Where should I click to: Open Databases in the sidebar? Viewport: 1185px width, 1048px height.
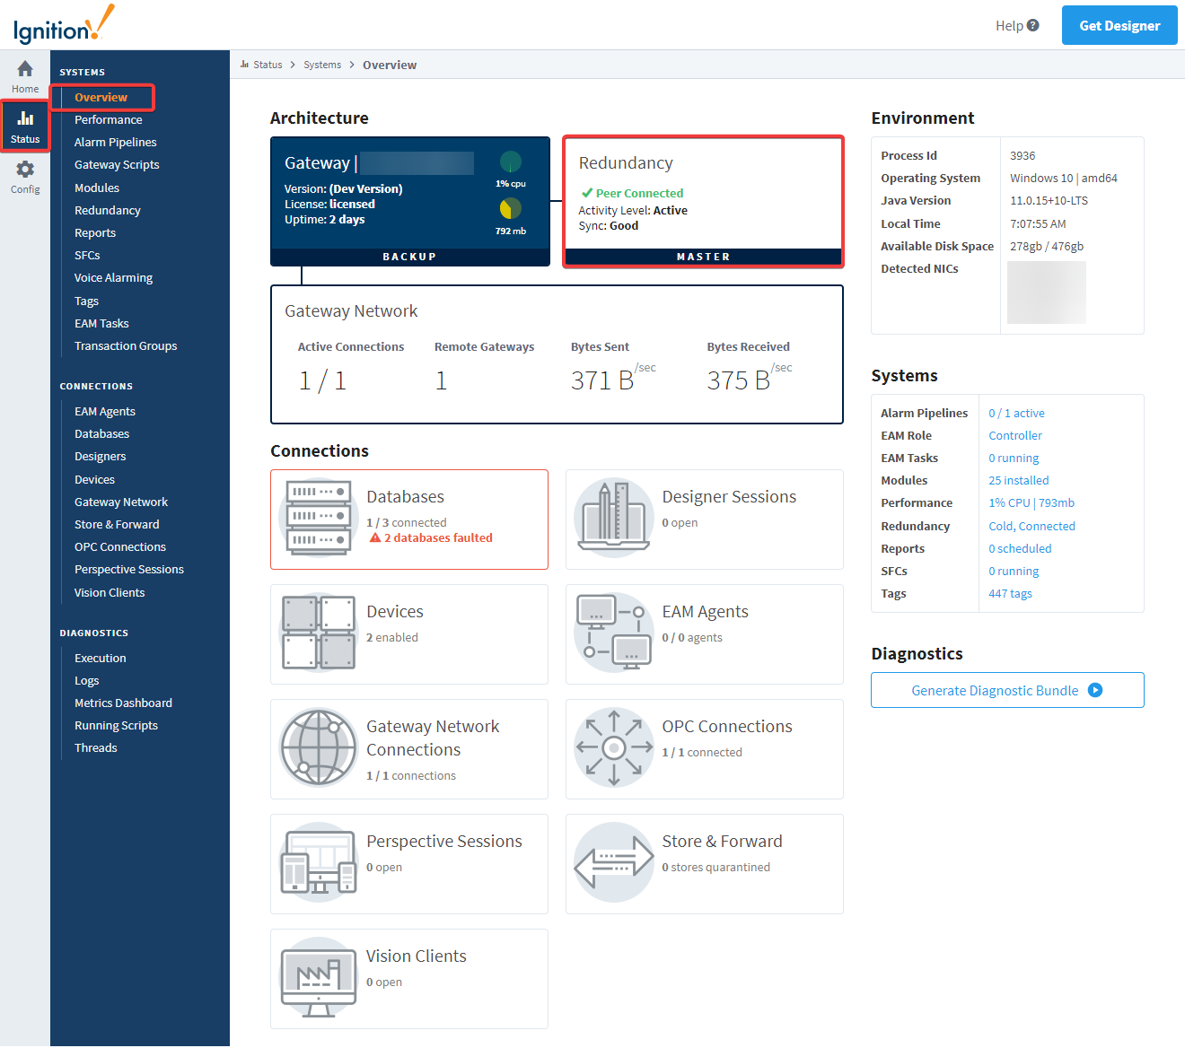coord(101,433)
